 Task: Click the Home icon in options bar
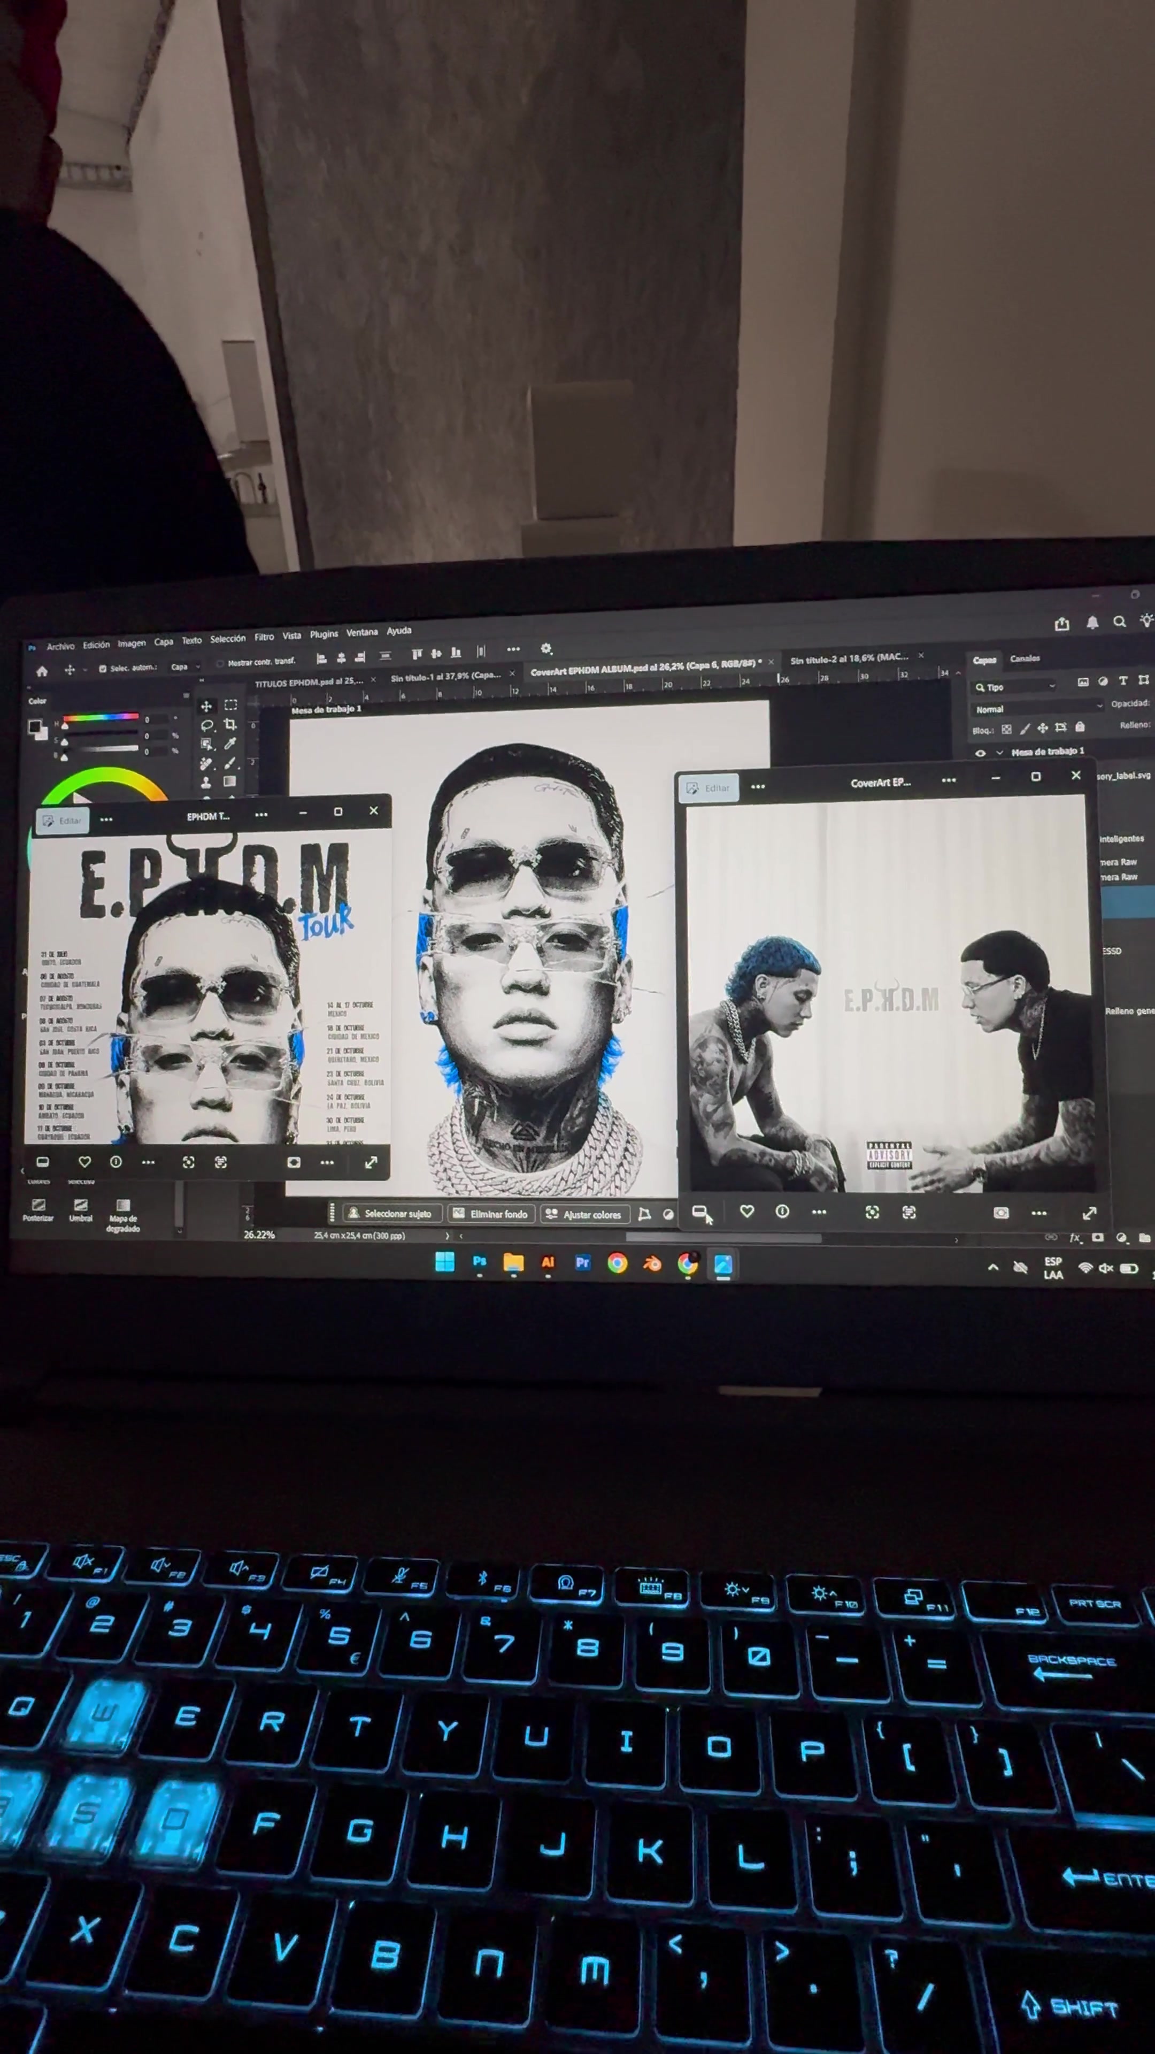[x=42, y=671]
